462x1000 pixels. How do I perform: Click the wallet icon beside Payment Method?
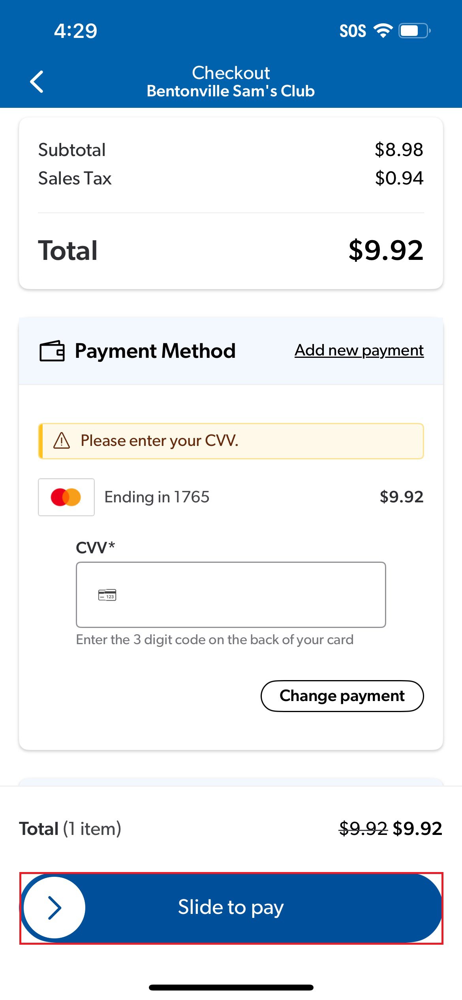pos(52,351)
